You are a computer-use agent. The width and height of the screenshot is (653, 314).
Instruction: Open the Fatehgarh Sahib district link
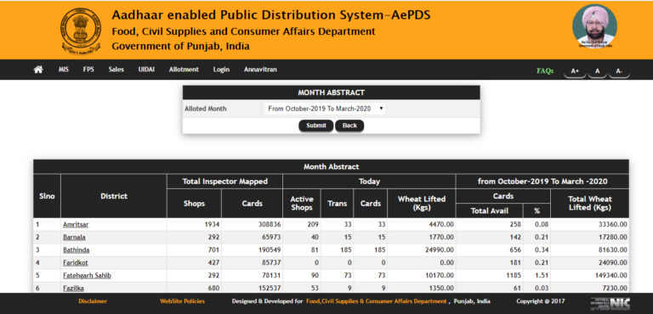[x=87, y=276]
